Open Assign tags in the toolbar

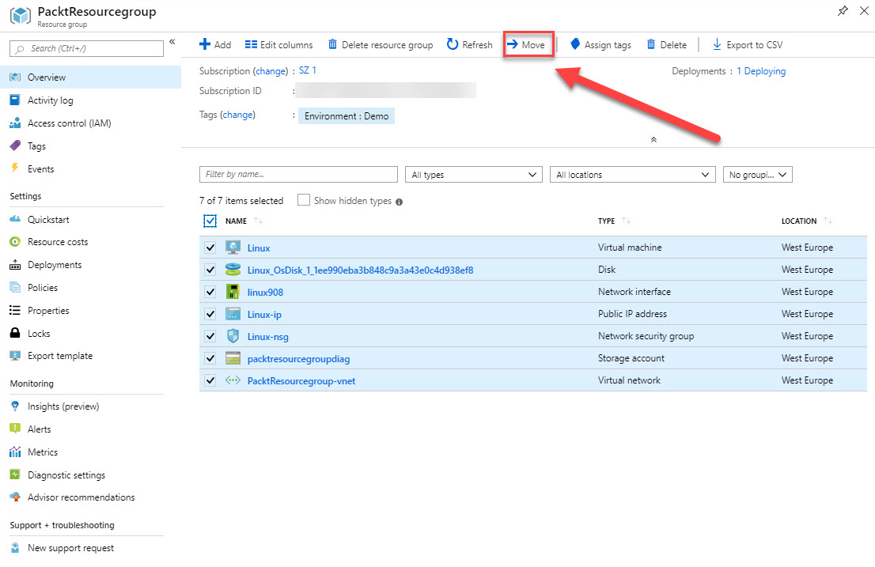(x=601, y=44)
